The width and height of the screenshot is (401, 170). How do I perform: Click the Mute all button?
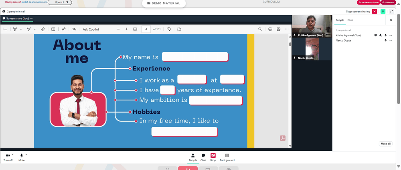386,144
